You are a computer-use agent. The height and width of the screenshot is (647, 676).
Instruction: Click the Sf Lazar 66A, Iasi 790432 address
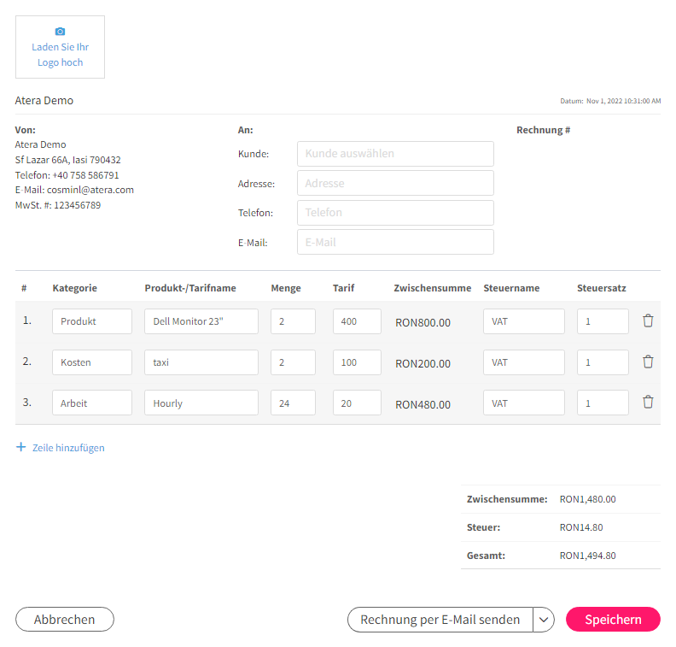[67, 160]
